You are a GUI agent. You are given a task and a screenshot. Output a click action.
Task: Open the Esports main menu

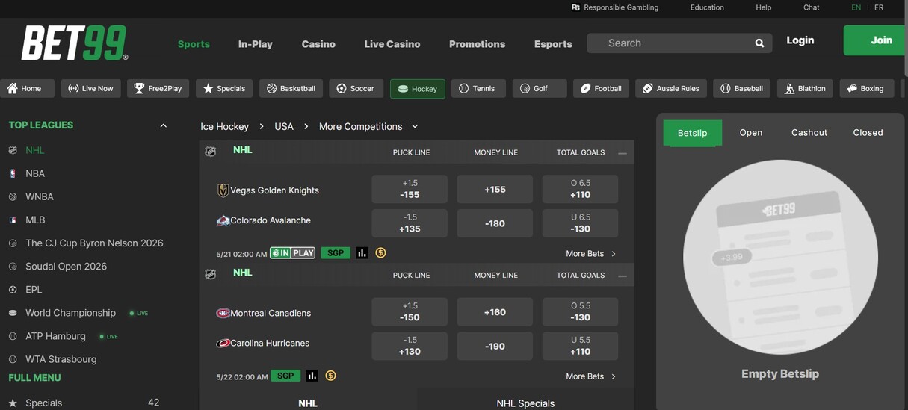(553, 44)
